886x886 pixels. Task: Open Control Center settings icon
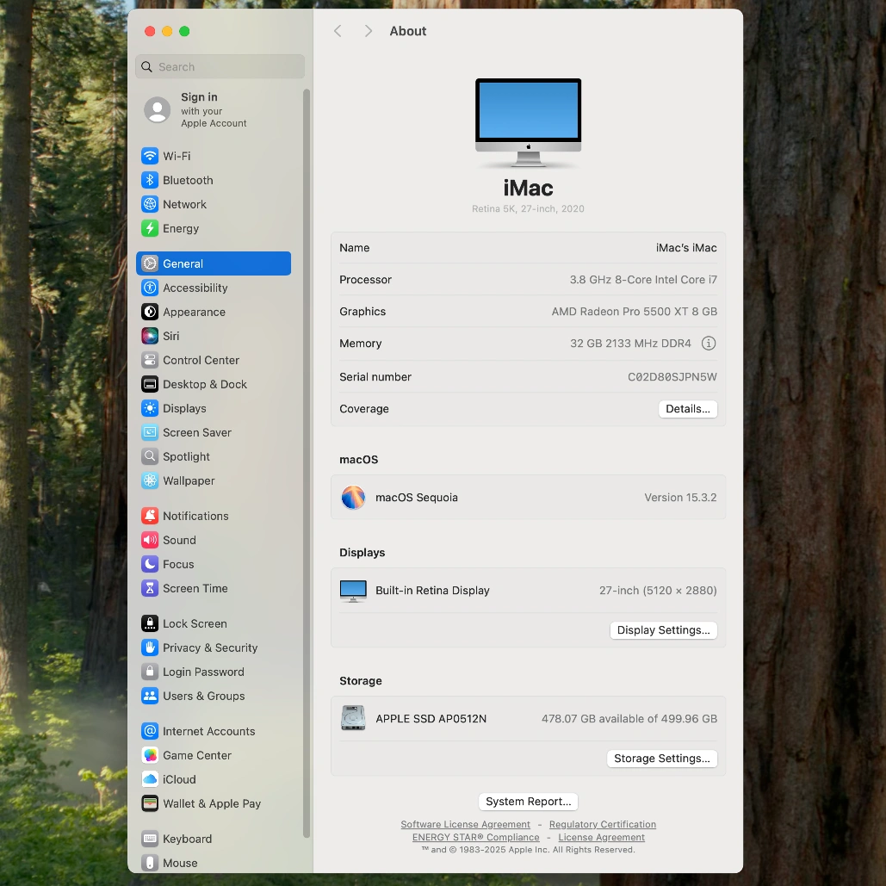(150, 360)
